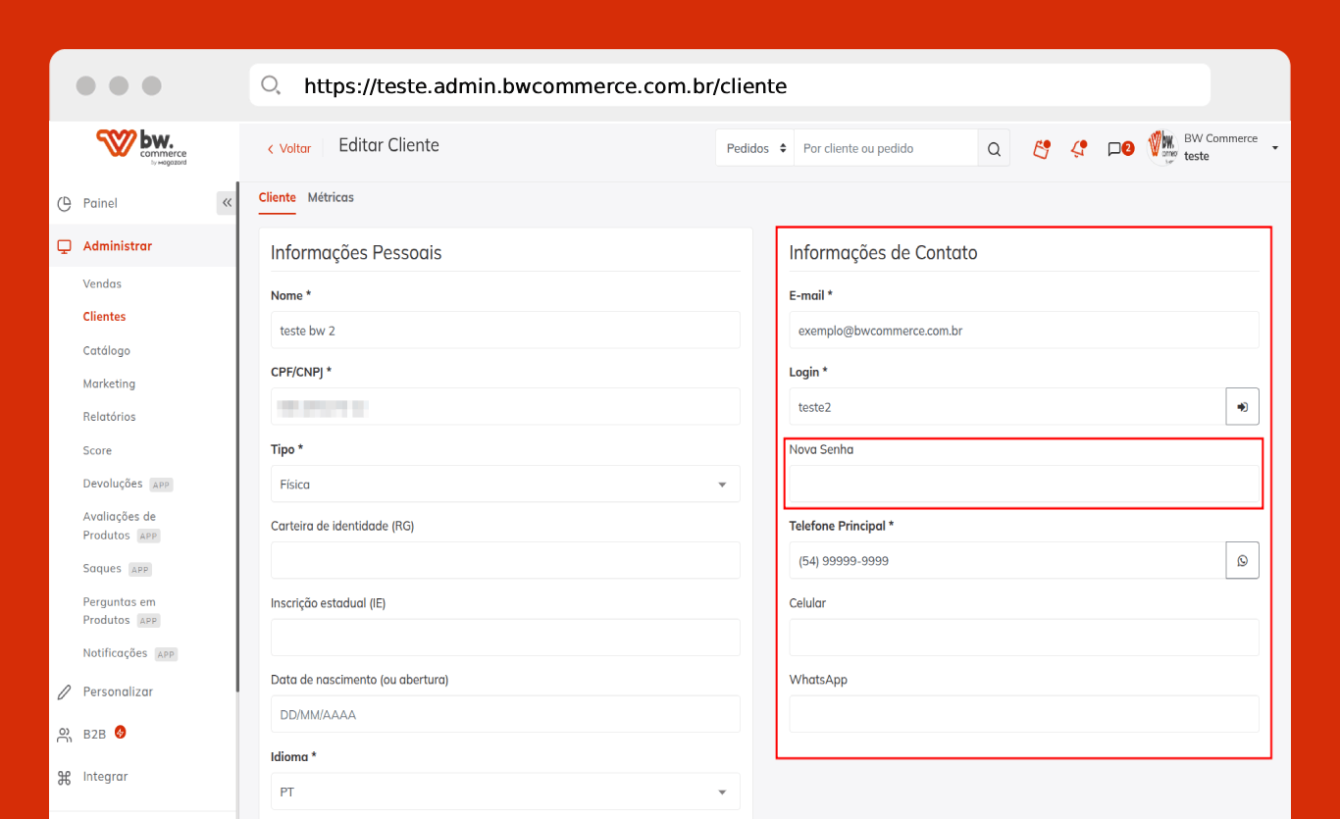Click the Data de nascimento date field

point(504,715)
